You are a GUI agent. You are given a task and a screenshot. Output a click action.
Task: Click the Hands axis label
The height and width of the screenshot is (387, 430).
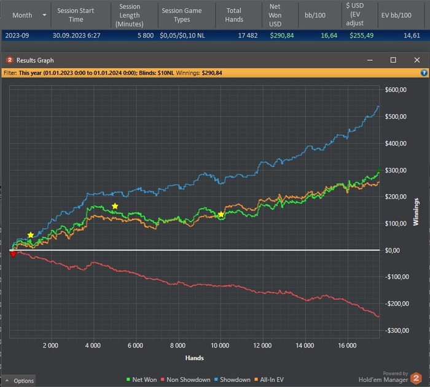[x=195, y=358]
